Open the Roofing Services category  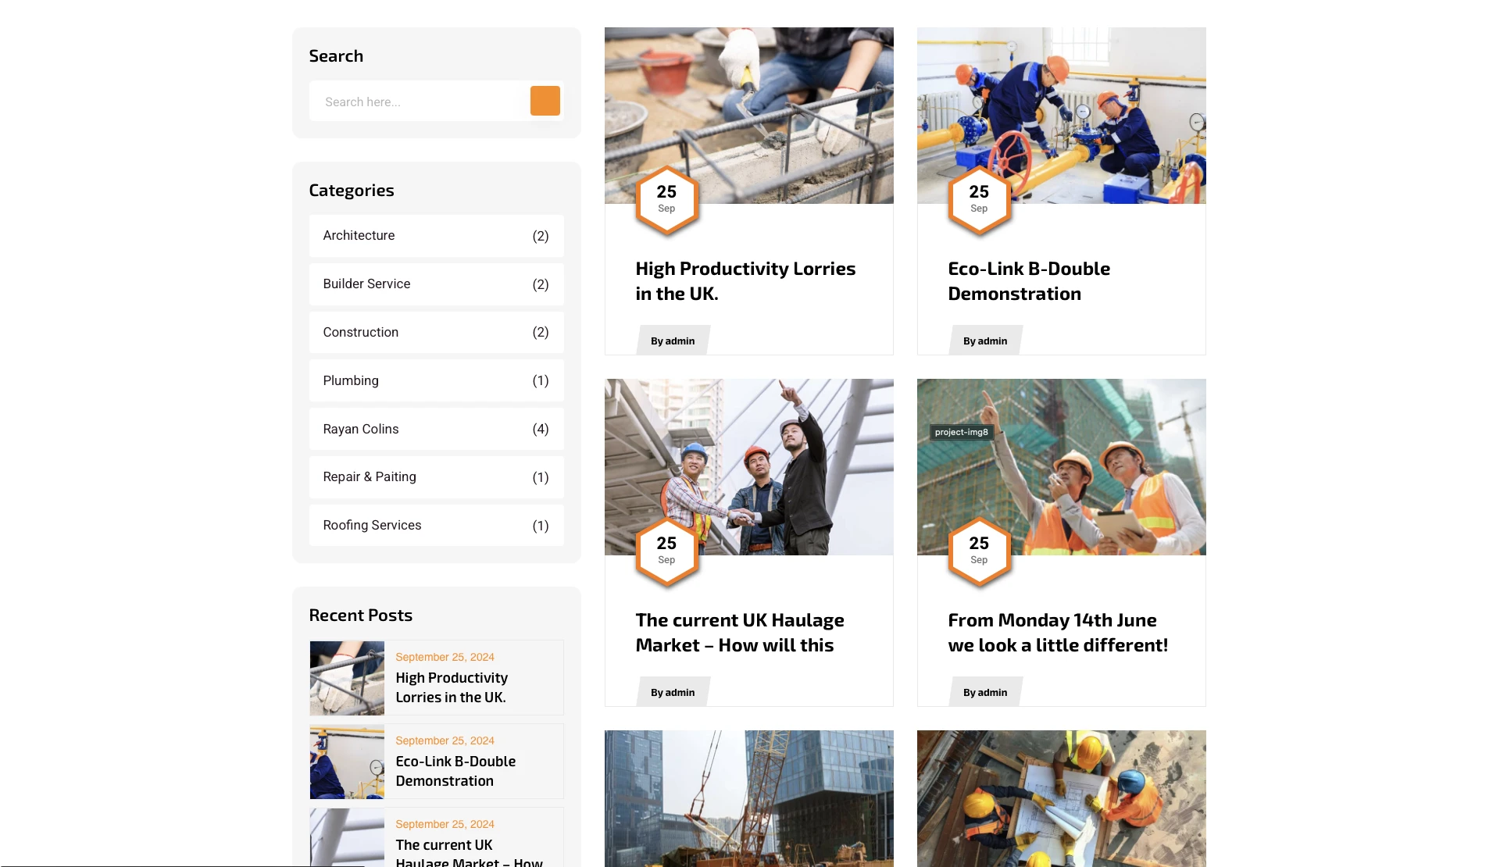pyautogui.click(x=372, y=526)
